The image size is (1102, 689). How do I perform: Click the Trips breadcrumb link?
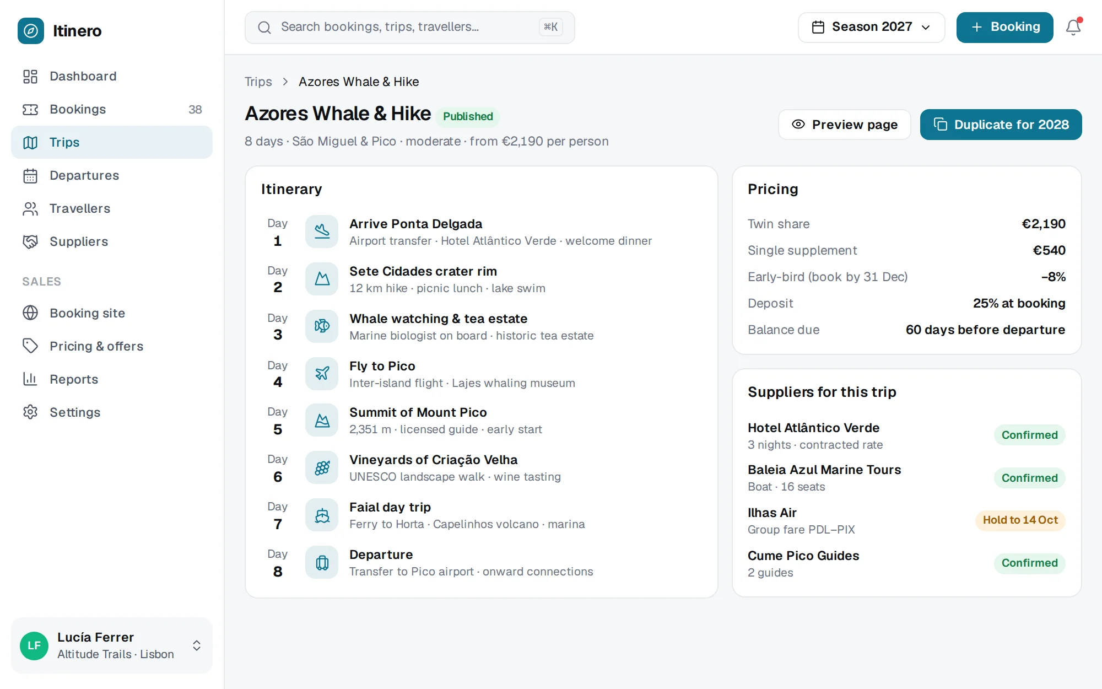coord(258,82)
